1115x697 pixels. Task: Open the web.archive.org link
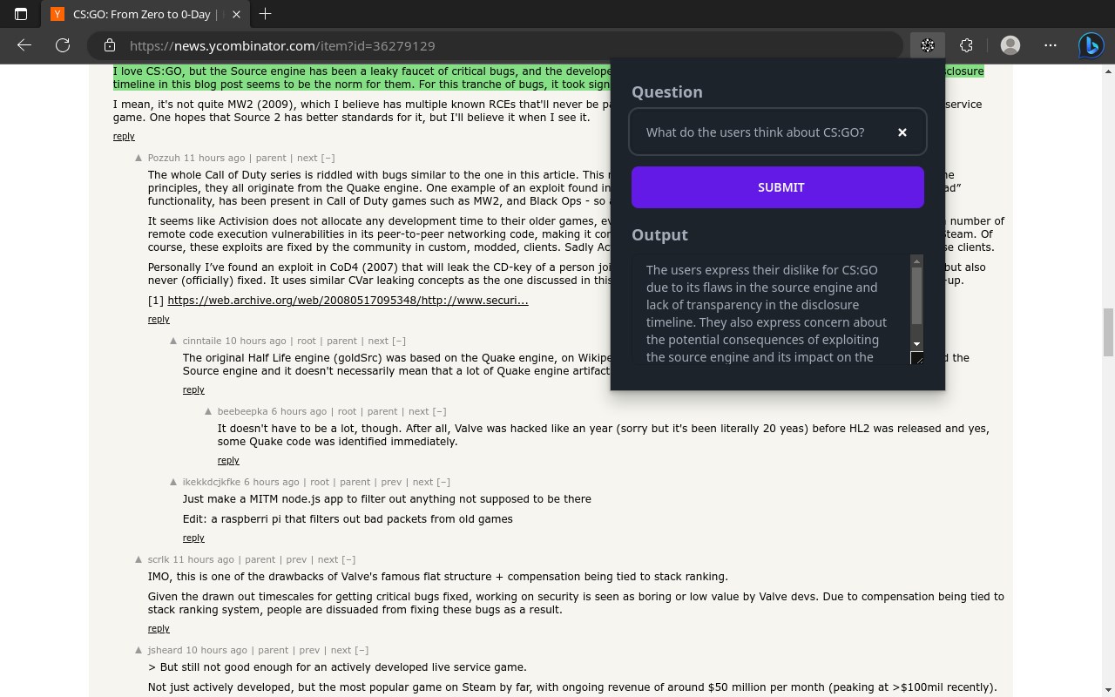tap(348, 300)
